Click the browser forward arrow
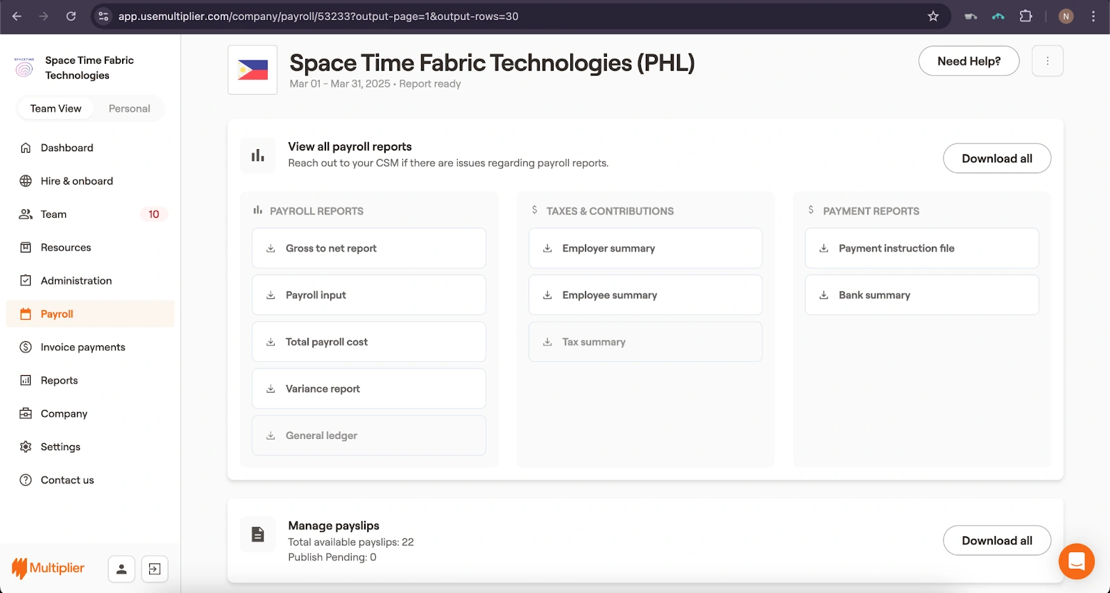Viewport: 1110px width, 593px height. pos(44,16)
